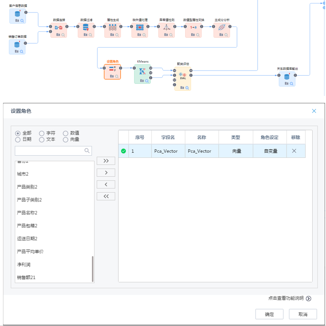Click the 确定 button

[269, 314]
